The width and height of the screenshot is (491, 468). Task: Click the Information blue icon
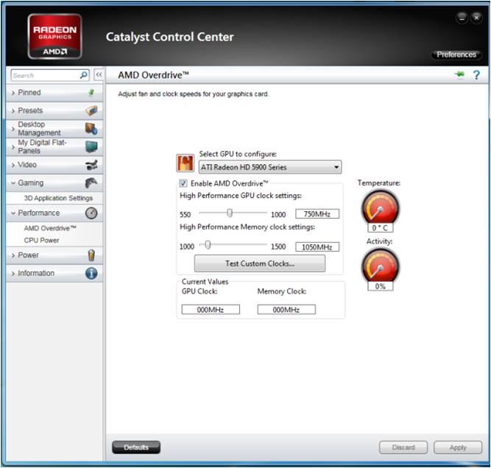[91, 273]
